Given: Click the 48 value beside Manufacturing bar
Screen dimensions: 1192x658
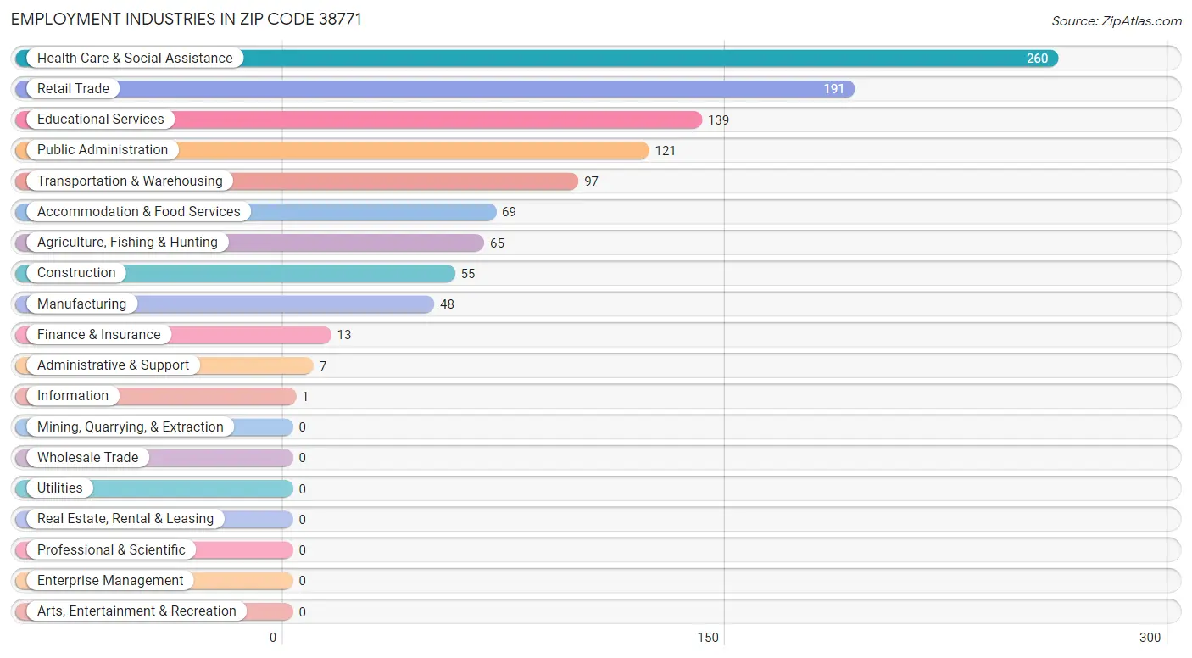Looking at the screenshot, I should point(447,304).
